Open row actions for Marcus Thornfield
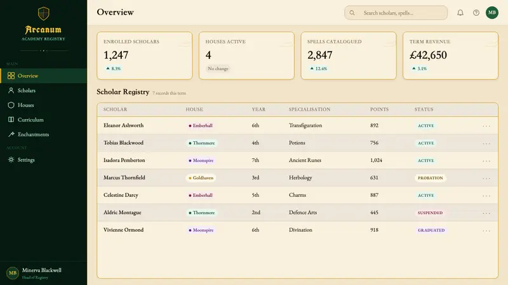 tap(486, 178)
